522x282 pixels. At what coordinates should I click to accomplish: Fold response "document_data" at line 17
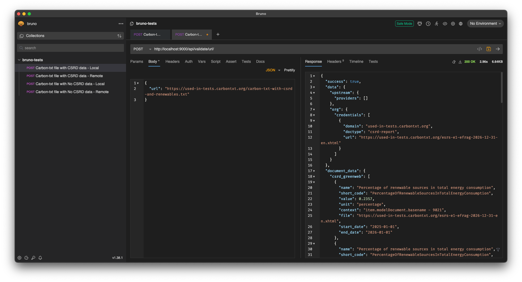point(314,171)
